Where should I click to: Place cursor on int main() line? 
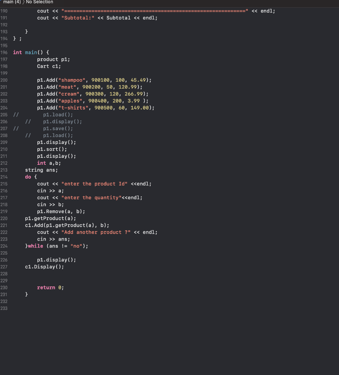tap(31, 52)
